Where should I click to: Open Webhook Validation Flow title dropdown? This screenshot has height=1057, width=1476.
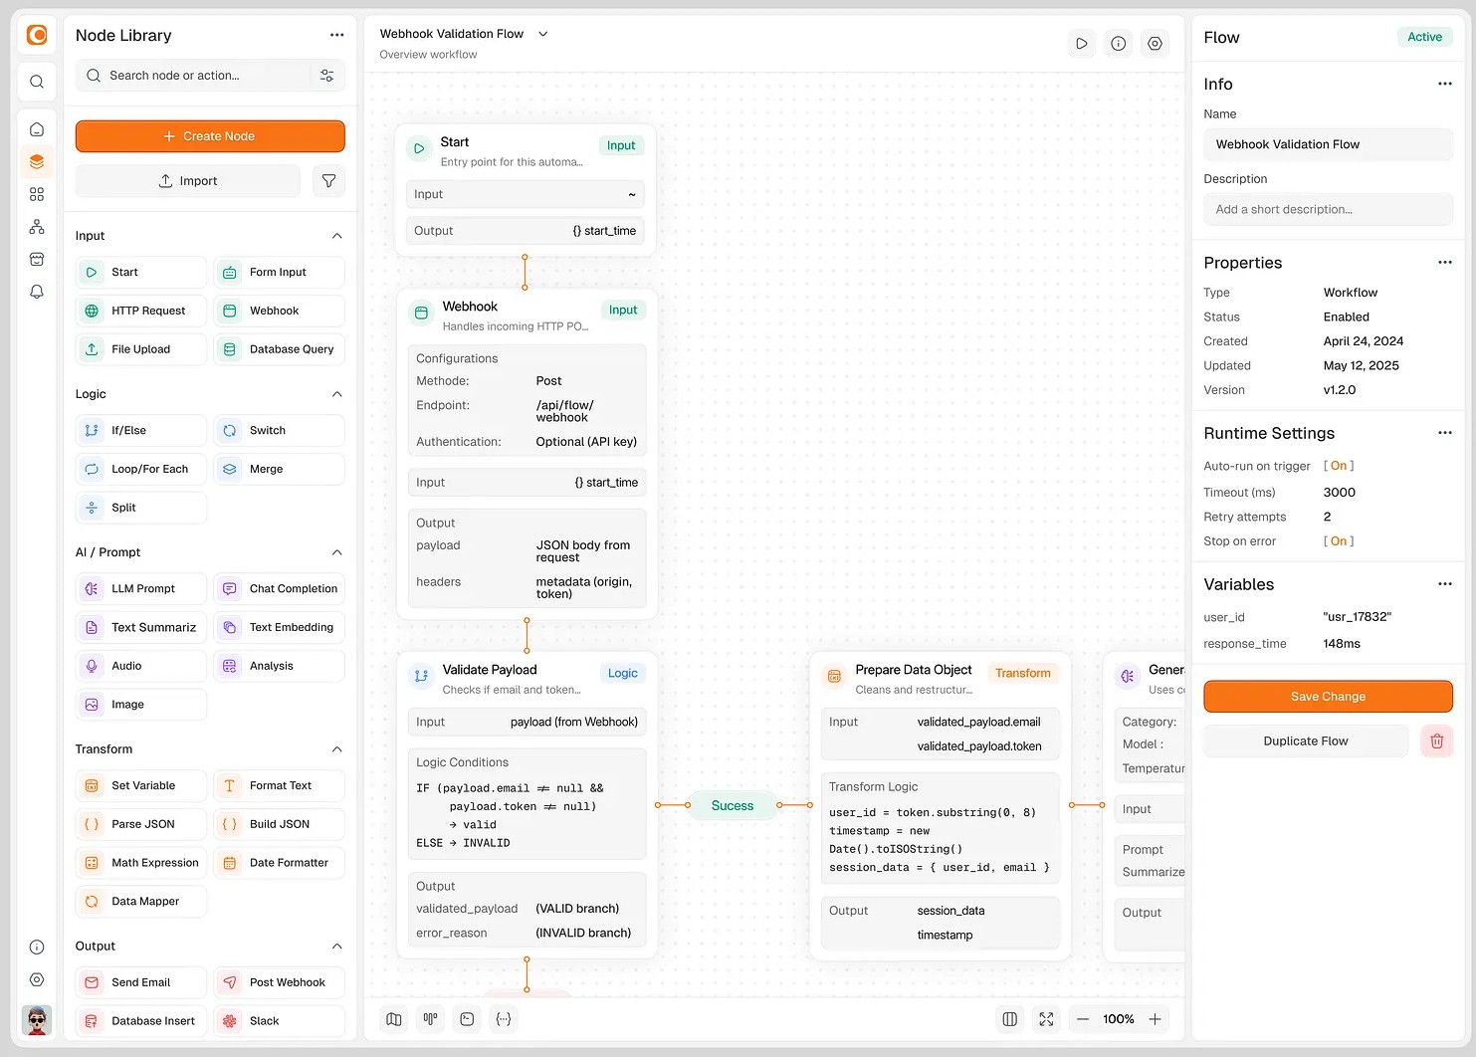coord(543,34)
